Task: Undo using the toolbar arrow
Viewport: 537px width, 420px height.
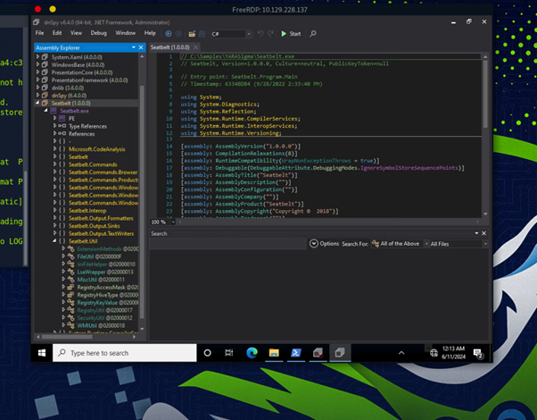Action: point(260,34)
